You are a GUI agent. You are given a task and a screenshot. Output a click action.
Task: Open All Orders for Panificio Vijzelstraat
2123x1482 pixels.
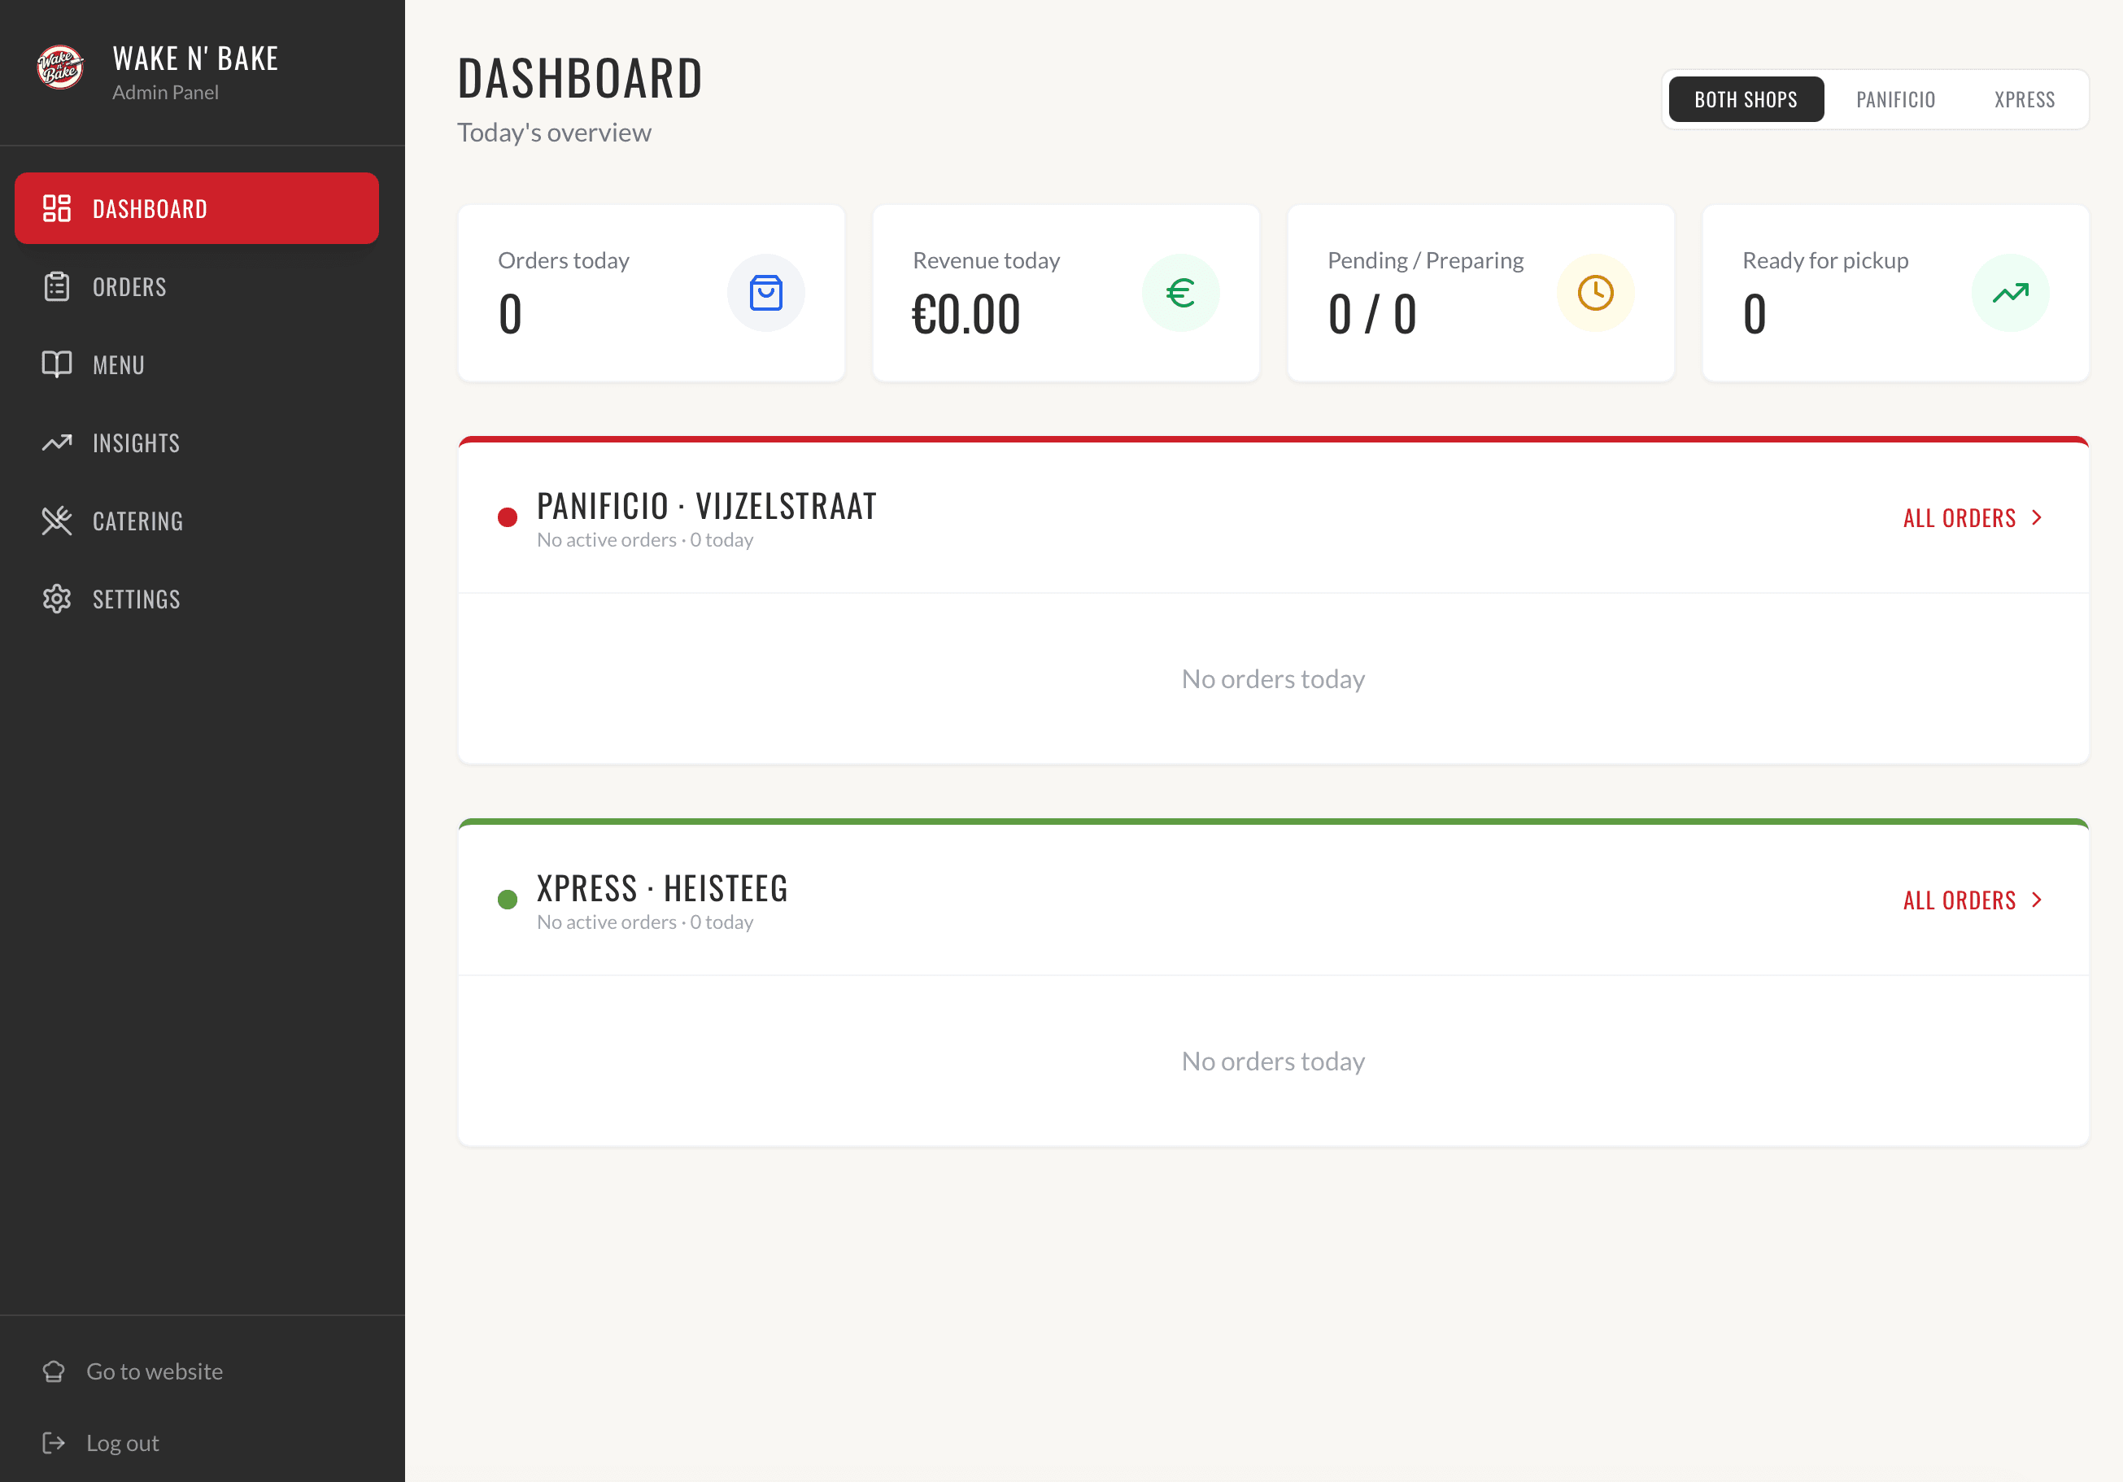[x=1973, y=518]
